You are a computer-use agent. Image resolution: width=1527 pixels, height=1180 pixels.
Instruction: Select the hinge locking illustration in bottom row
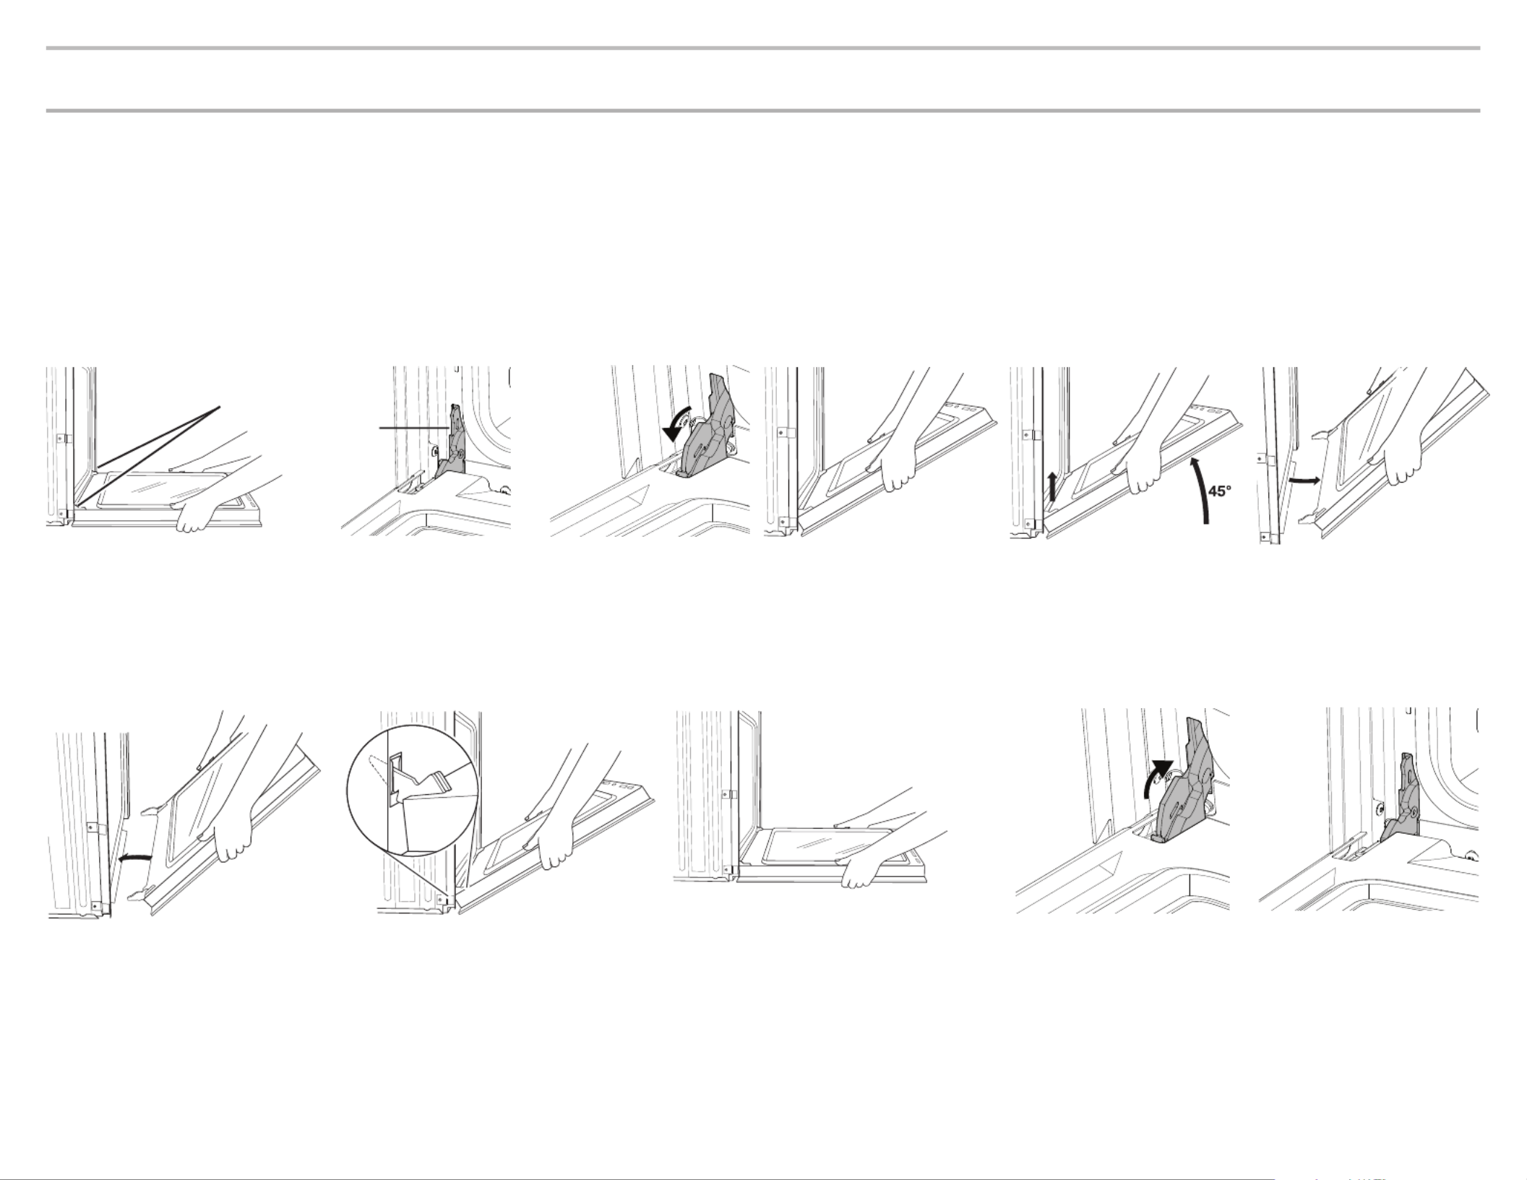coord(1122,812)
